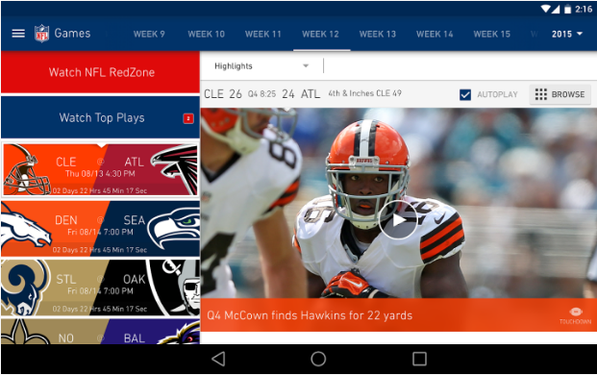Open the red notification badge on Top Plays
597x375 pixels.
tap(188, 118)
